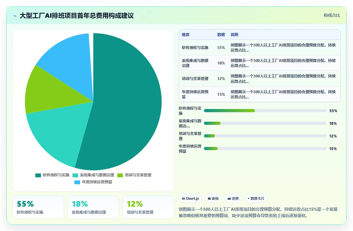Open the 12% 培训与变革管理 stat card
353x231 pixels.
pyautogui.click(x=148, y=207)
